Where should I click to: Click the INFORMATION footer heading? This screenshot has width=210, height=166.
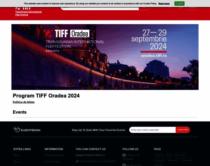(x=54, y=149)
